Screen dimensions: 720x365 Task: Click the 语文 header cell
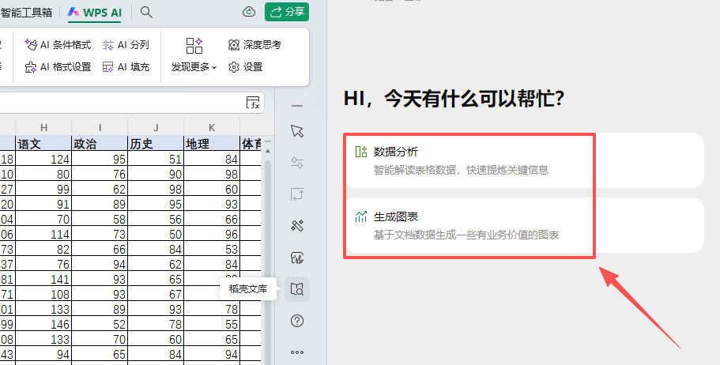click(x=43, y=144)
